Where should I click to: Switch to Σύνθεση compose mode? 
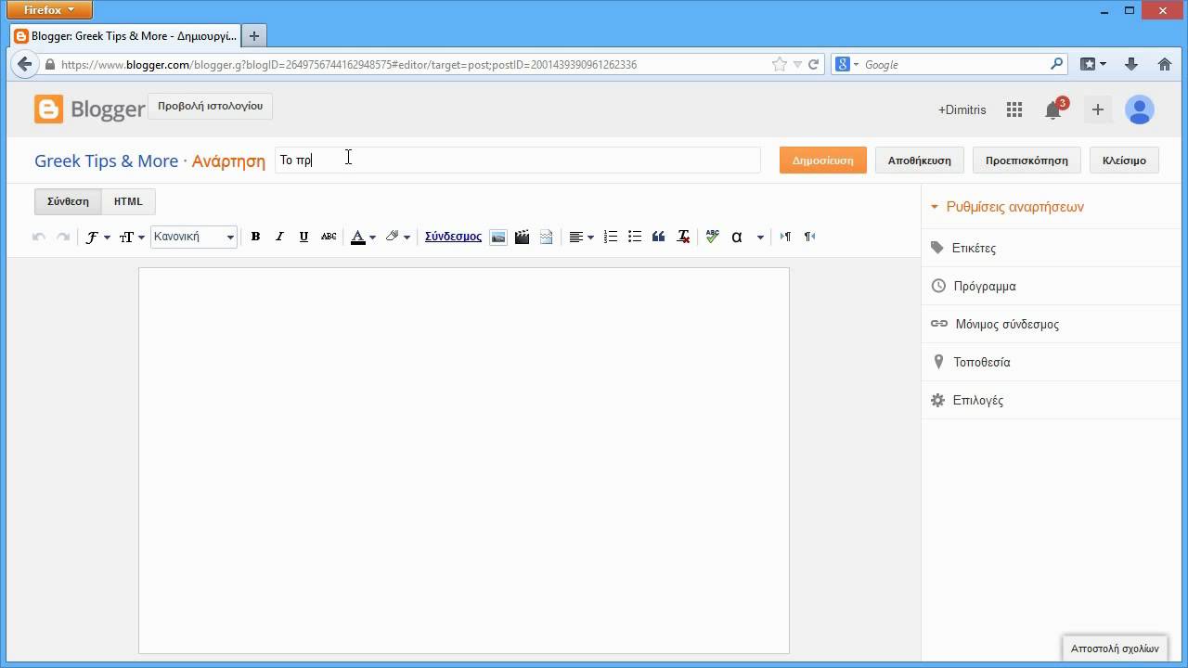[x=68, y=201]
